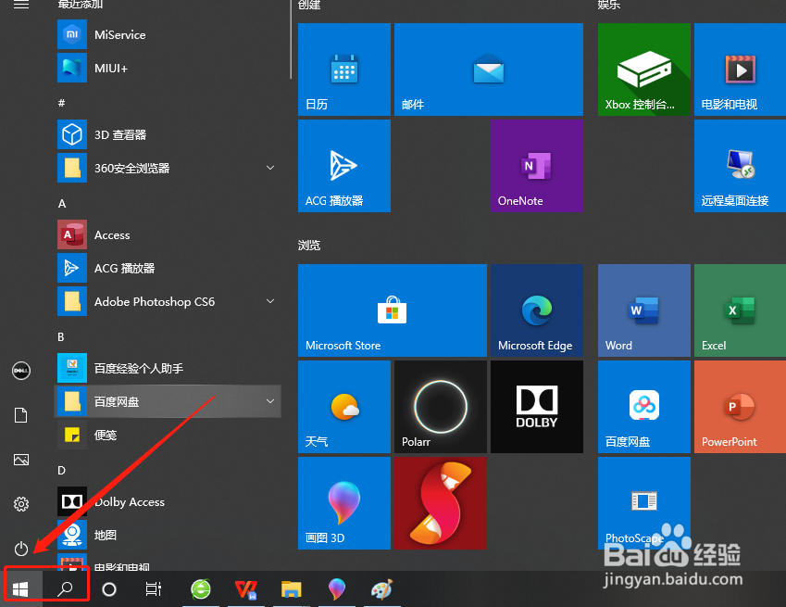Screen dimensions: 786x607
Task: Open File Explorer from the taskbar
Action: pos(292,589)
